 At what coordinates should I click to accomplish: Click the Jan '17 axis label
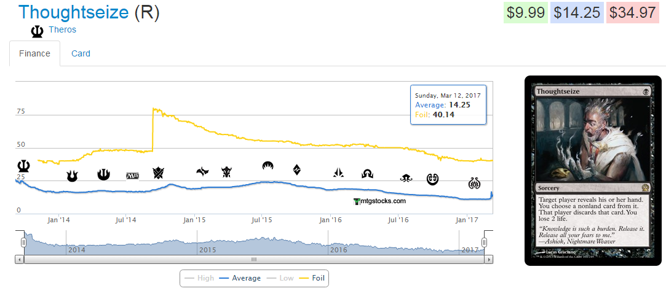[467, 220]
